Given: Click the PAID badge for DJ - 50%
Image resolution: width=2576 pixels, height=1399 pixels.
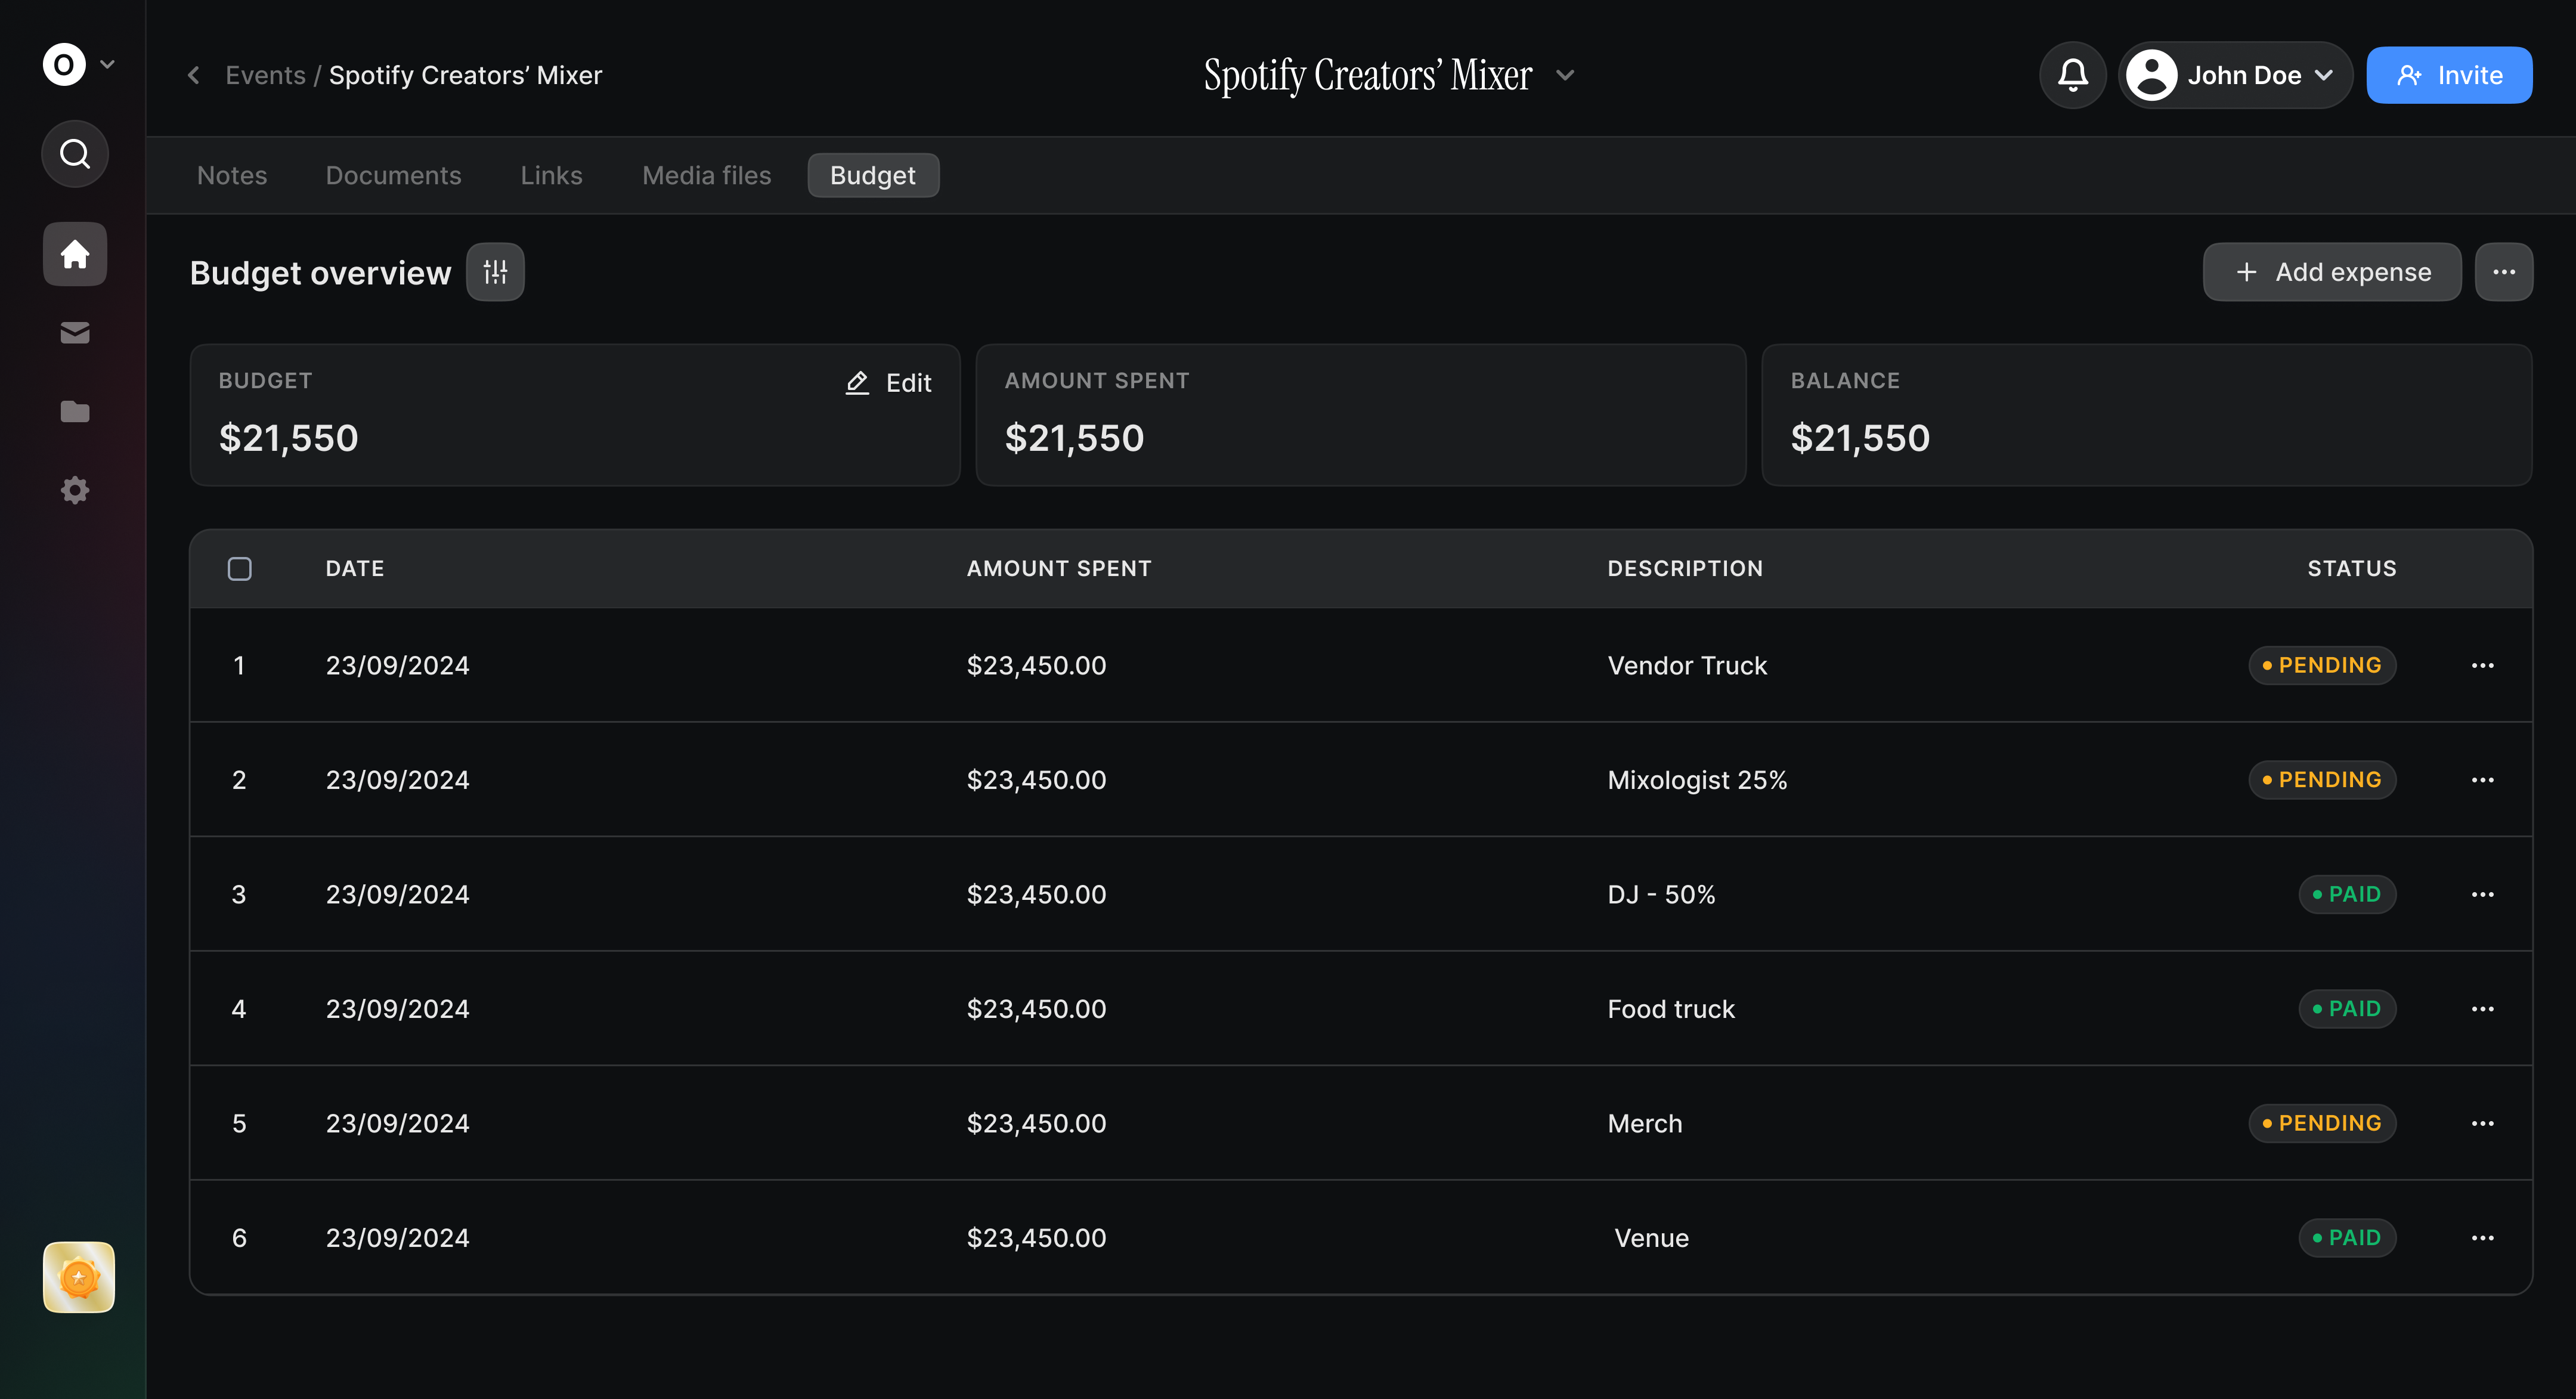Looking at the screenshot, I should coord(2347,894).
